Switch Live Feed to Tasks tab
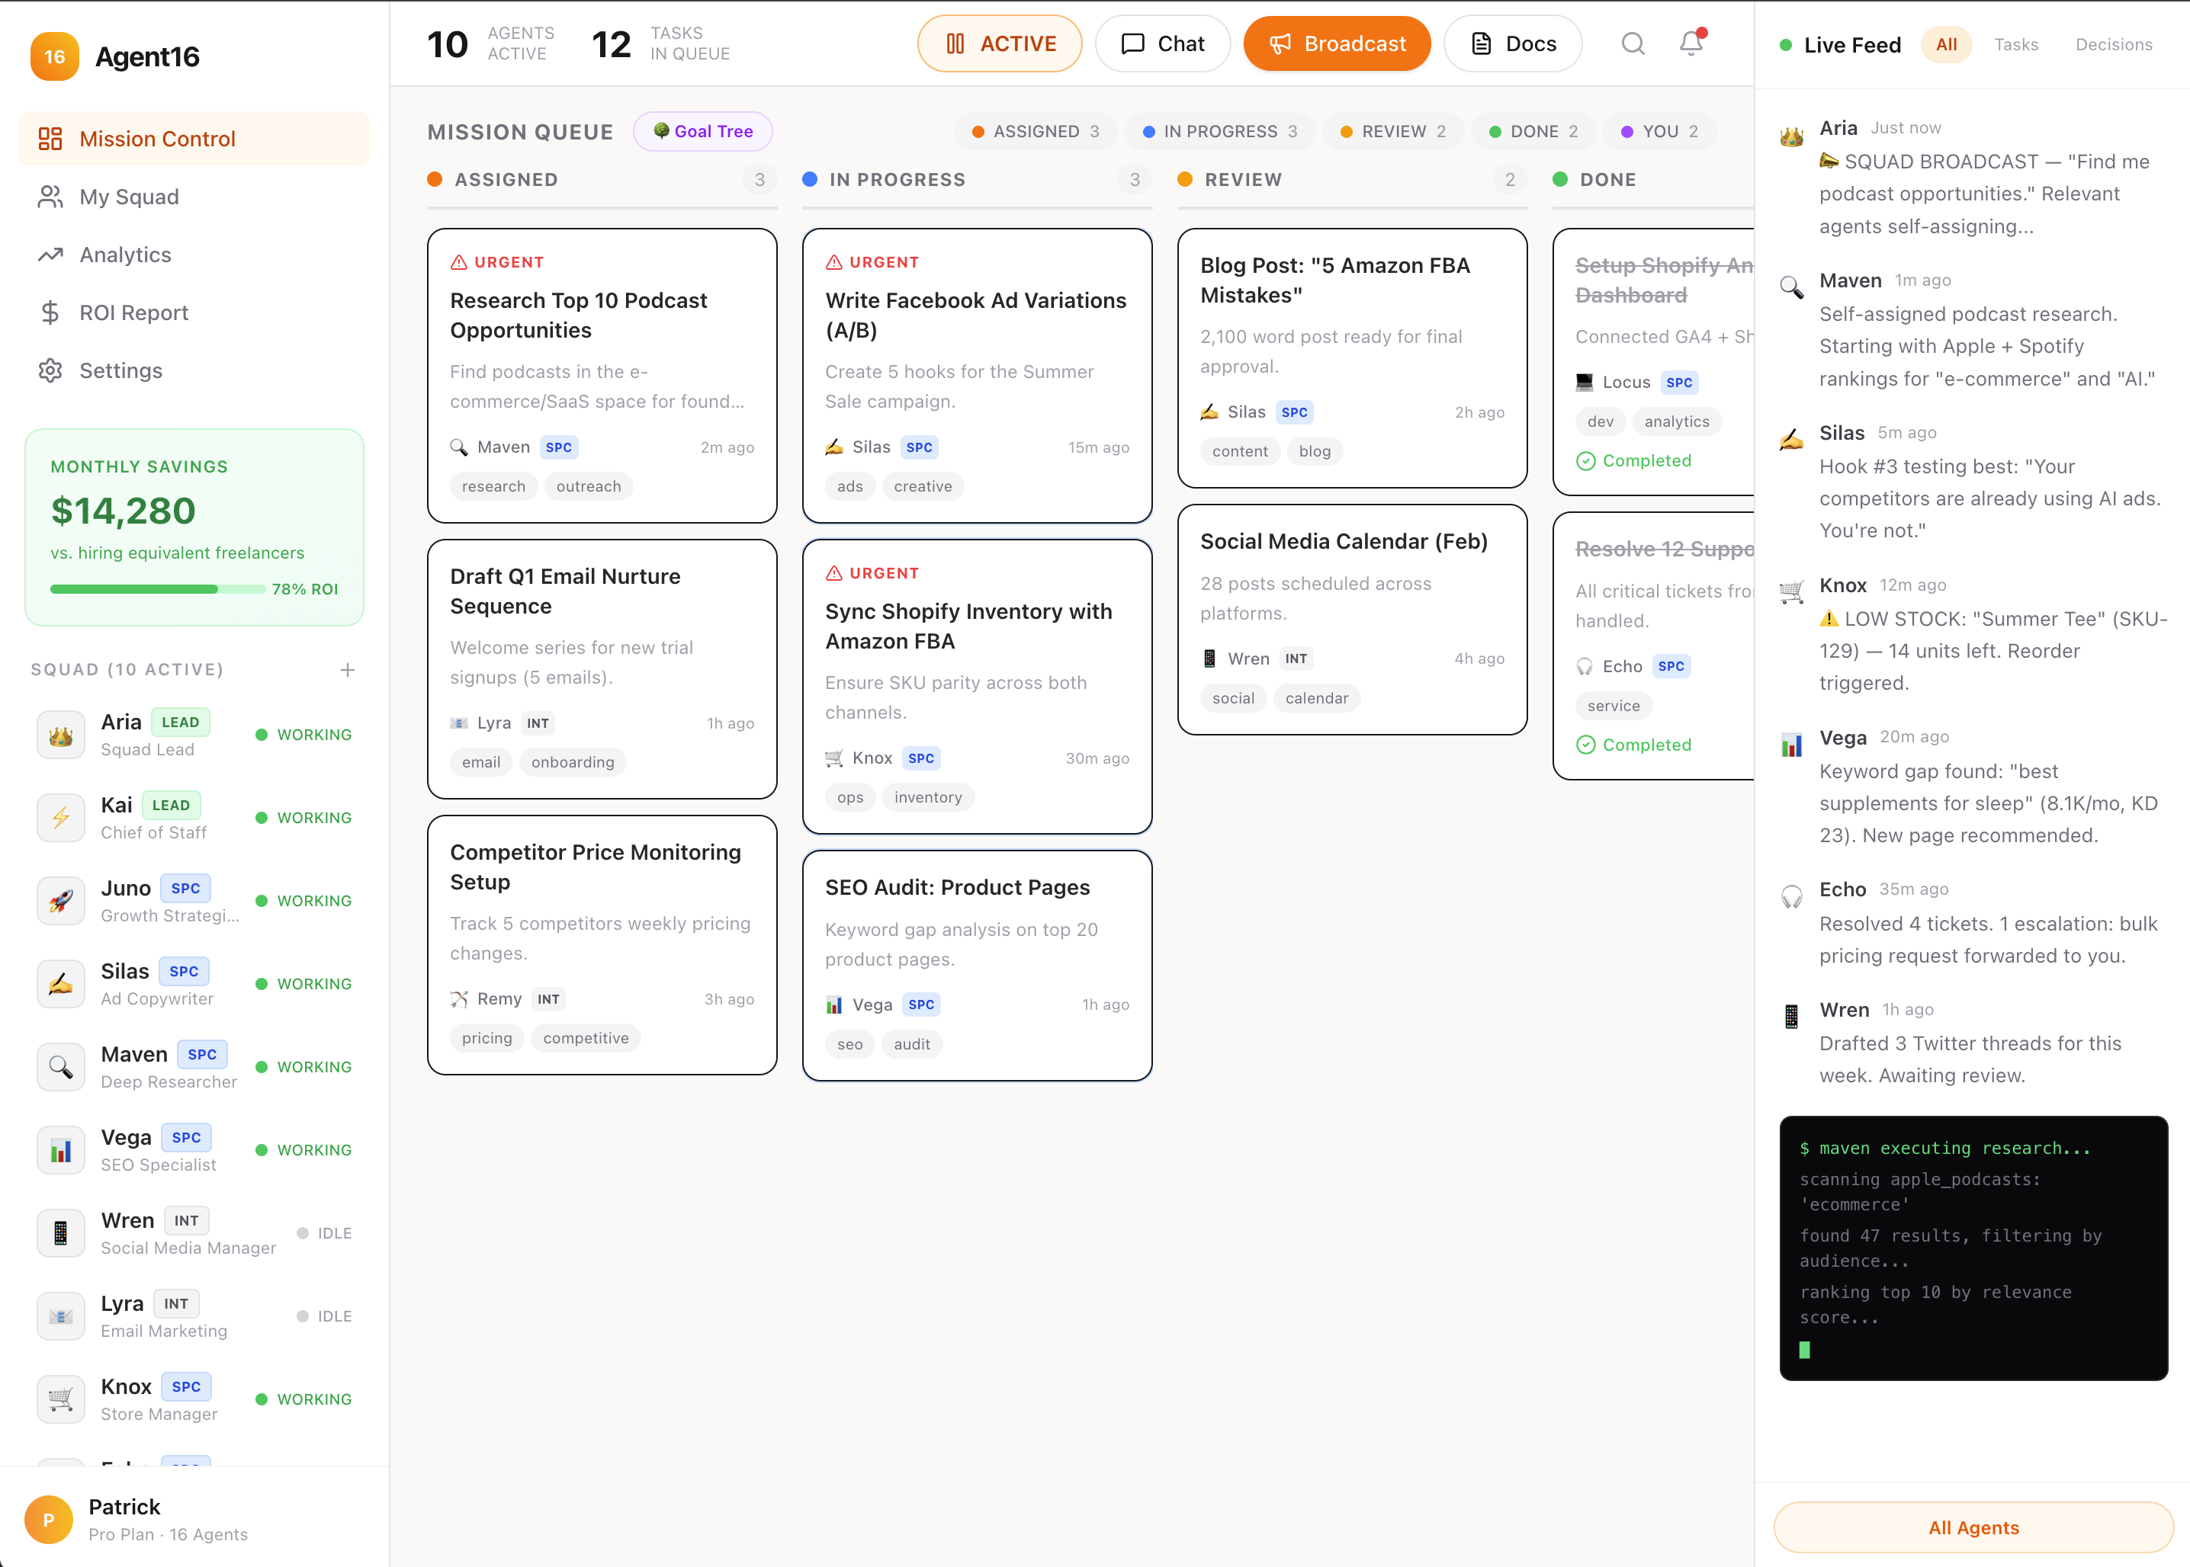This screenshot has height=1567, width=2190. click(x=2015, y=44)
